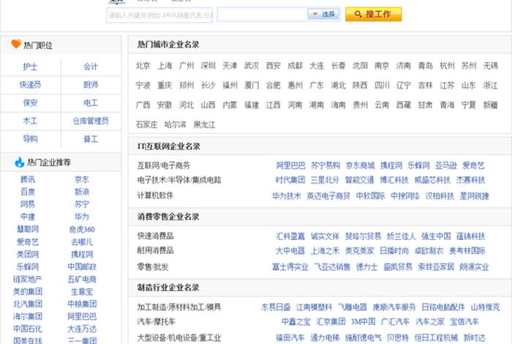Open the 北京 city directory
Screen dimensions: 512x344
click(143, 66)
